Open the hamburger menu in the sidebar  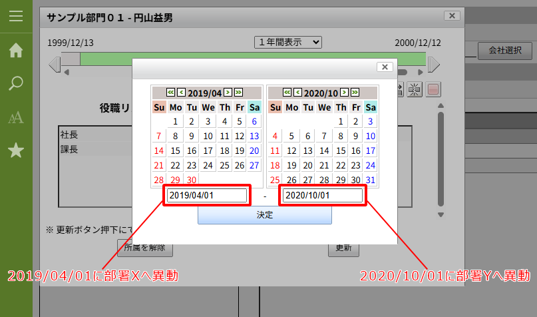tap(16, 16)
